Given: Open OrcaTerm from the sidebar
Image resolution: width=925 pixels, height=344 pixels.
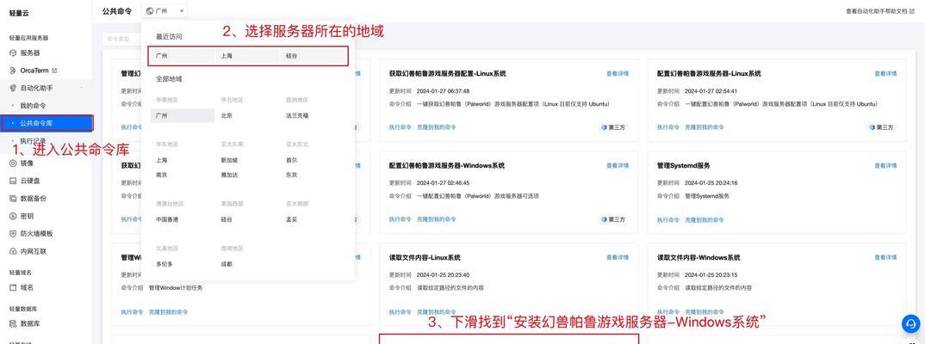Looking at the screenshot, I should pos(34,71).
